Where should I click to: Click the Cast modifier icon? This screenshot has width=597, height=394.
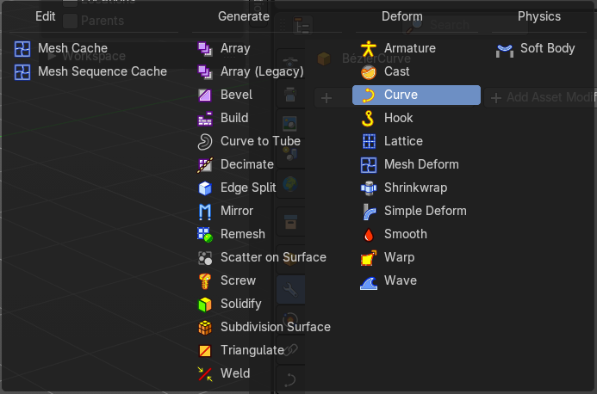point(369,72)
